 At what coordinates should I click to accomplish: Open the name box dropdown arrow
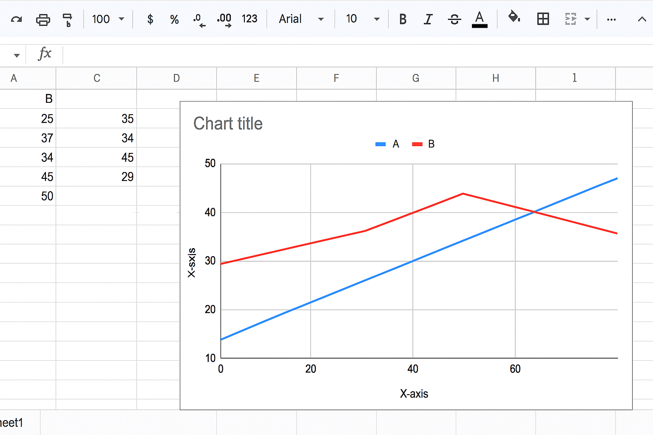click(17, 56)
